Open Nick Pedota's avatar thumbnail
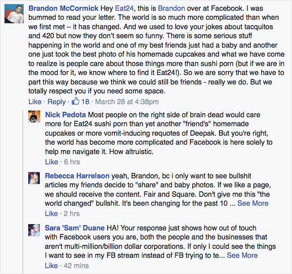The width and height of the screenshot is (292, 274). click(x=35, y=117)
